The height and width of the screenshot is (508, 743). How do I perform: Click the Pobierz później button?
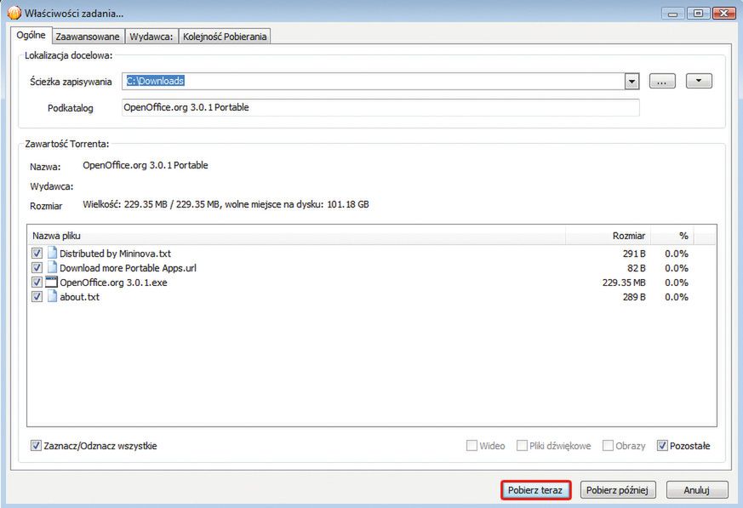point(617,490)
